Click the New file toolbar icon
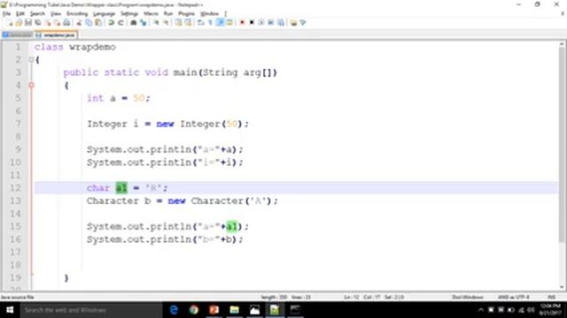This screenshot has height=318, width=567. pyautogui.click(x=10, y=23)
